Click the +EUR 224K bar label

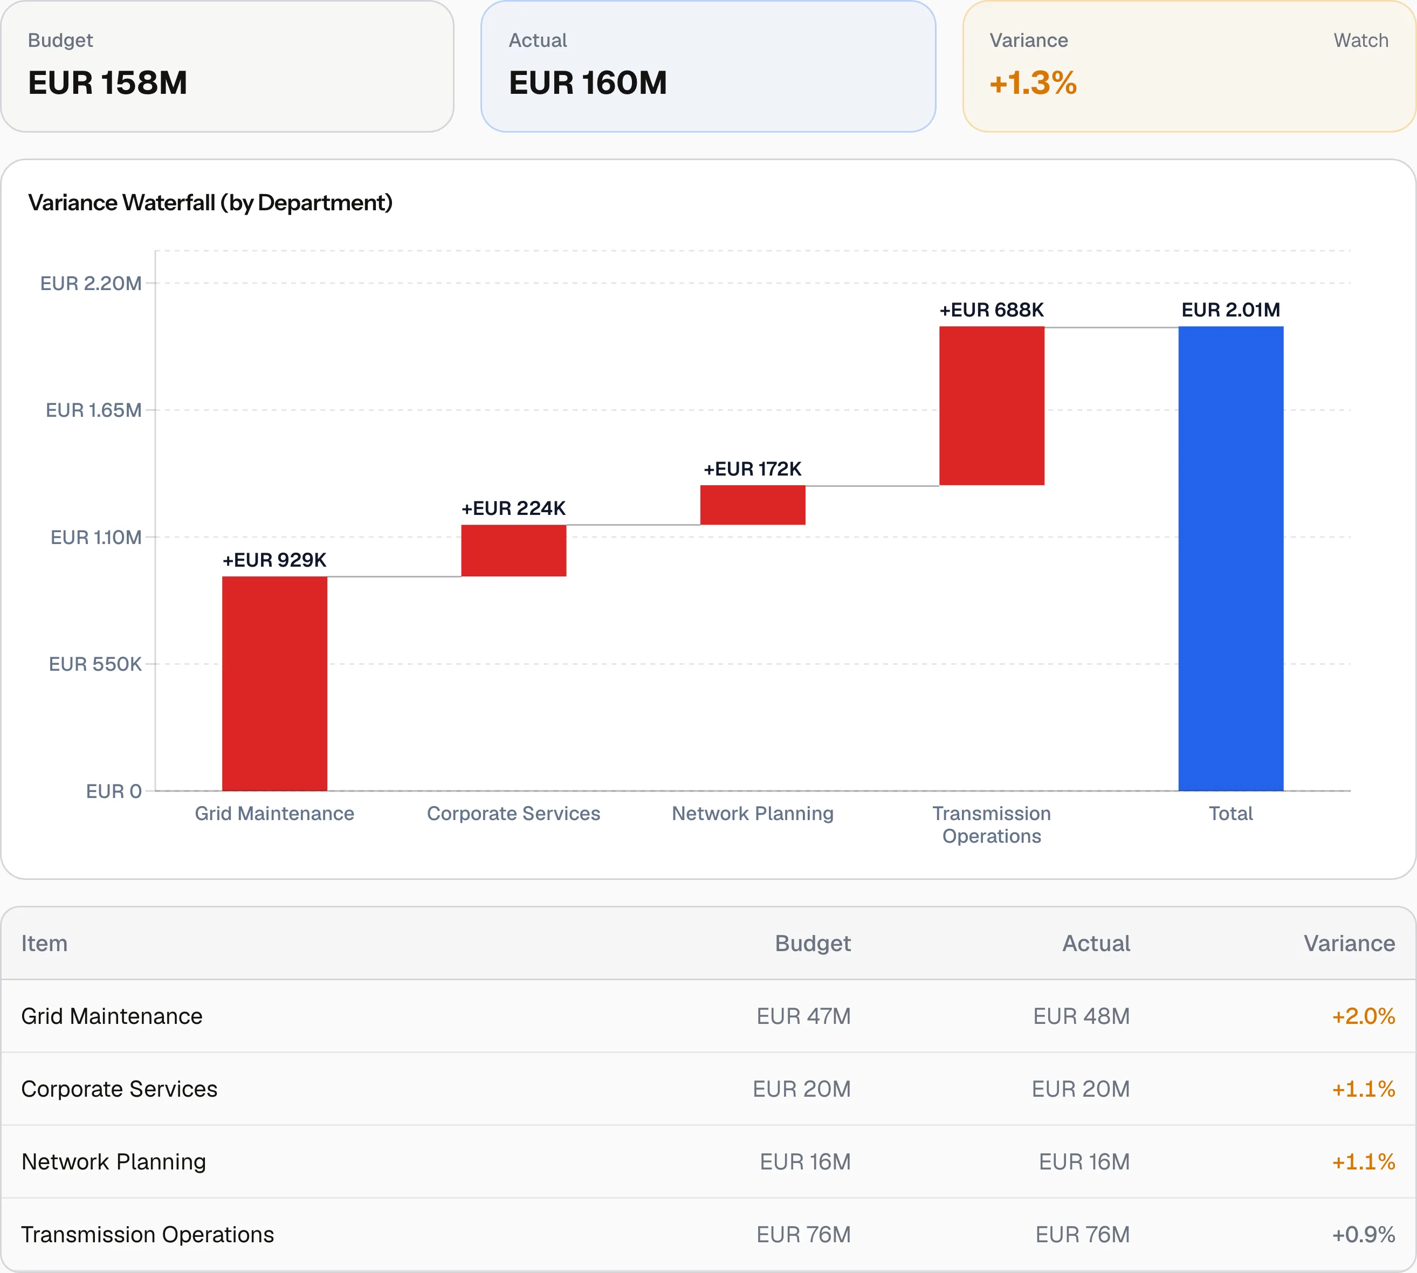(x=514, y=508)
